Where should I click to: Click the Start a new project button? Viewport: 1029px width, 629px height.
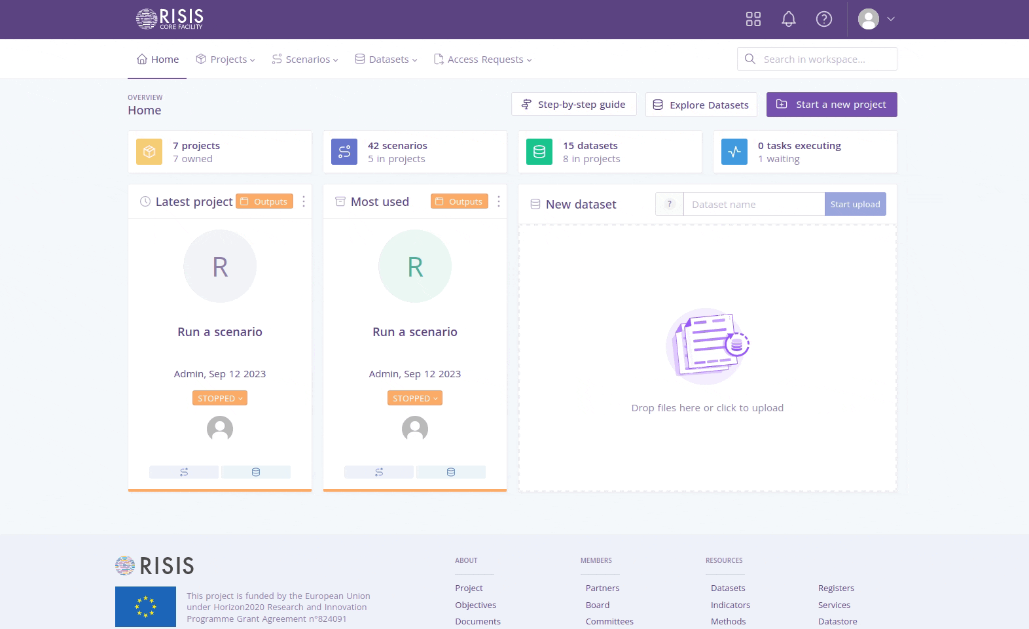pos(831,105)
